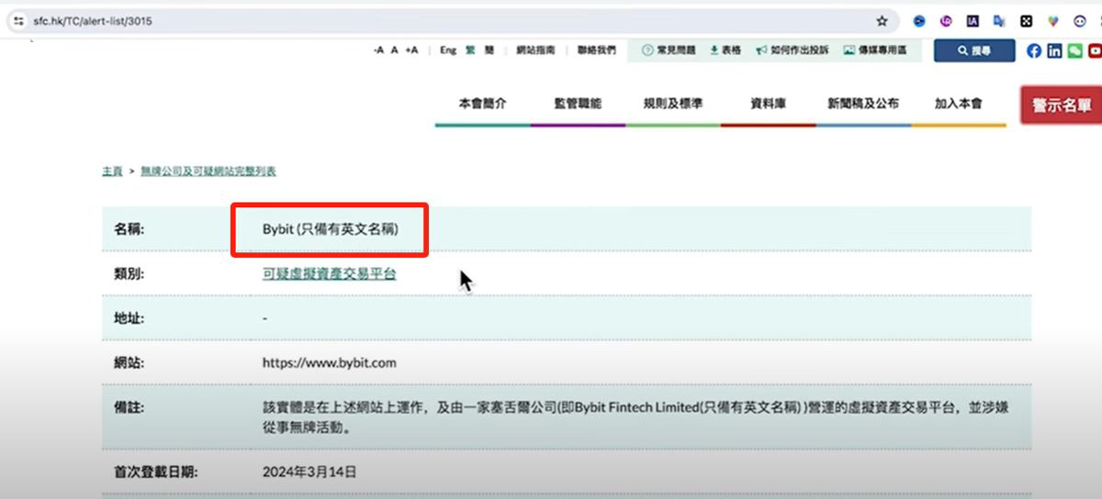Image resolution: width=1102 pixels, height=499 pixels.
Task: Bookmark this page with the star icon
Action: (882, 21)
